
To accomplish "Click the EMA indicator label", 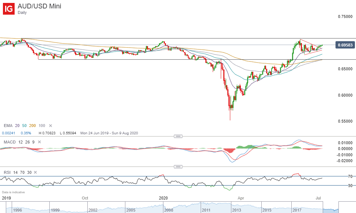I will [8, 126].
